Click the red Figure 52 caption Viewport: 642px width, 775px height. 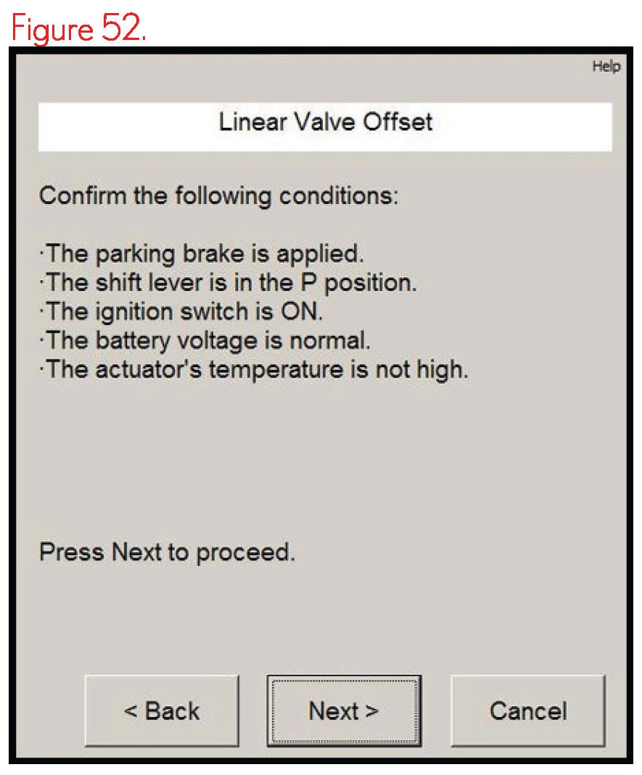click(78, 28)
